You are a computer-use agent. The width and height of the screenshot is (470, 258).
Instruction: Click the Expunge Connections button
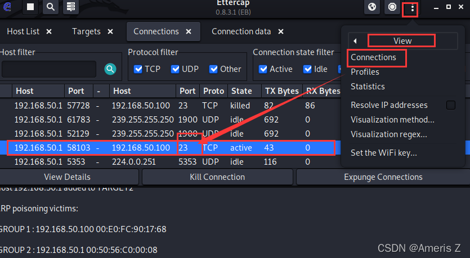pos(383,177)
